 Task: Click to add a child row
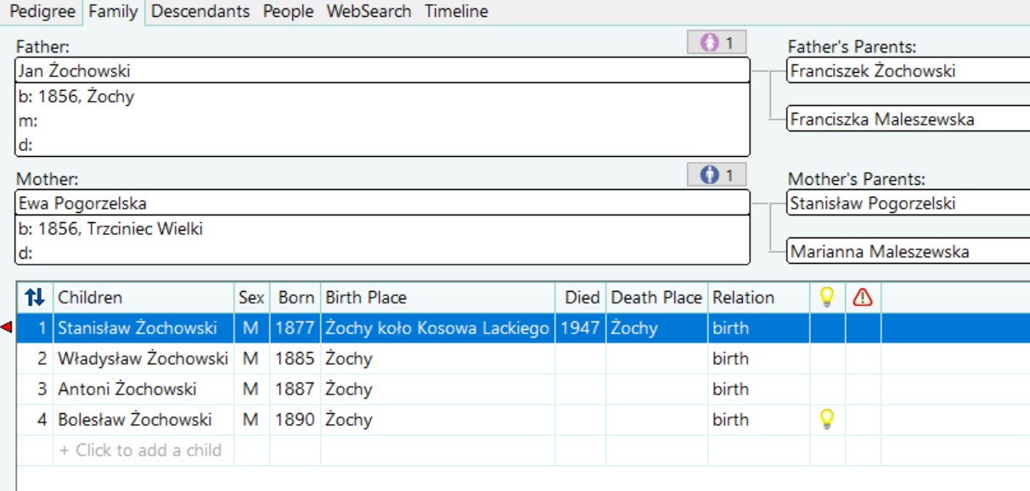pos(140,450)
